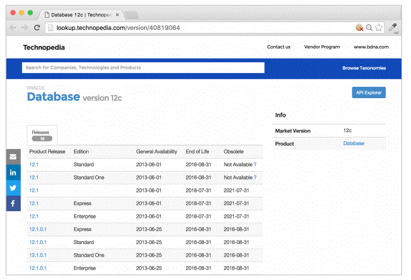The width and height of the screenshot is (411, 280).
Task: Click the Market Version label
Action: point(293,131)
